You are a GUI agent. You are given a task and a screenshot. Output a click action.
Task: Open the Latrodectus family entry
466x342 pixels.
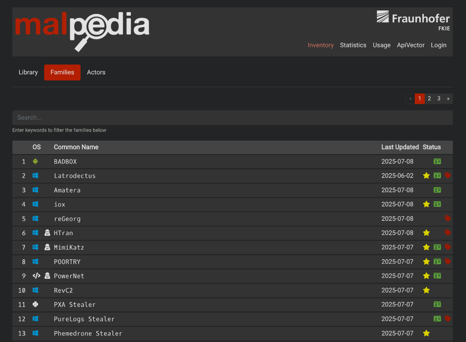75,176
